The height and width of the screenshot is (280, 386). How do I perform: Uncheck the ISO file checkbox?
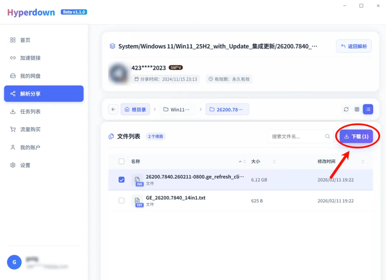click(x=122, y=180)
